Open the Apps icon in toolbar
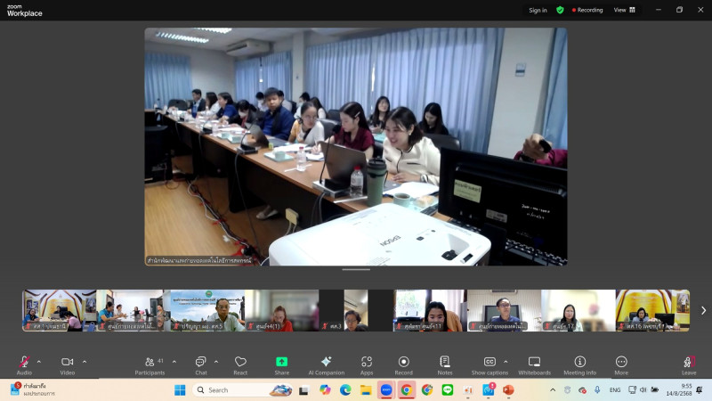712x401 pixels. point(367,363)
